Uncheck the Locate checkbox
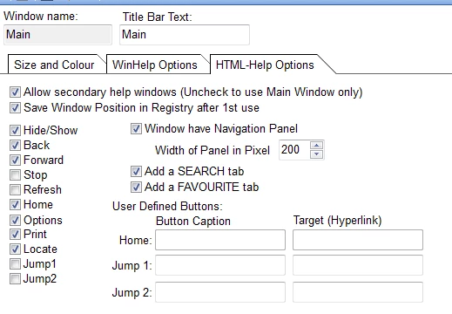452x314 pixels. click(x=15, y=249)
